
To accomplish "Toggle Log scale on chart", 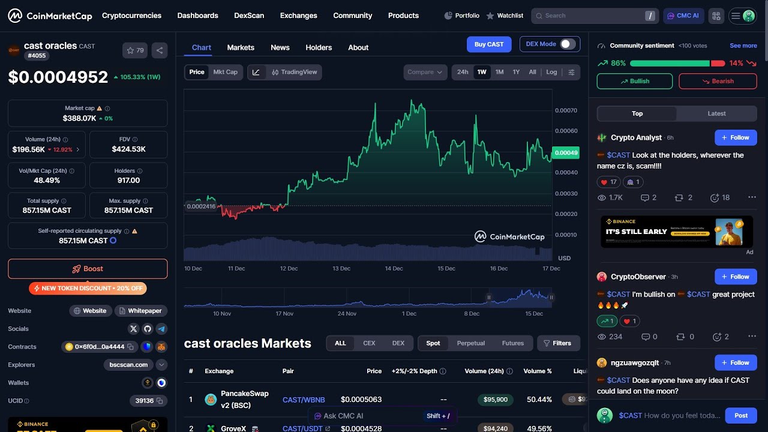I will tap(551, 72).
